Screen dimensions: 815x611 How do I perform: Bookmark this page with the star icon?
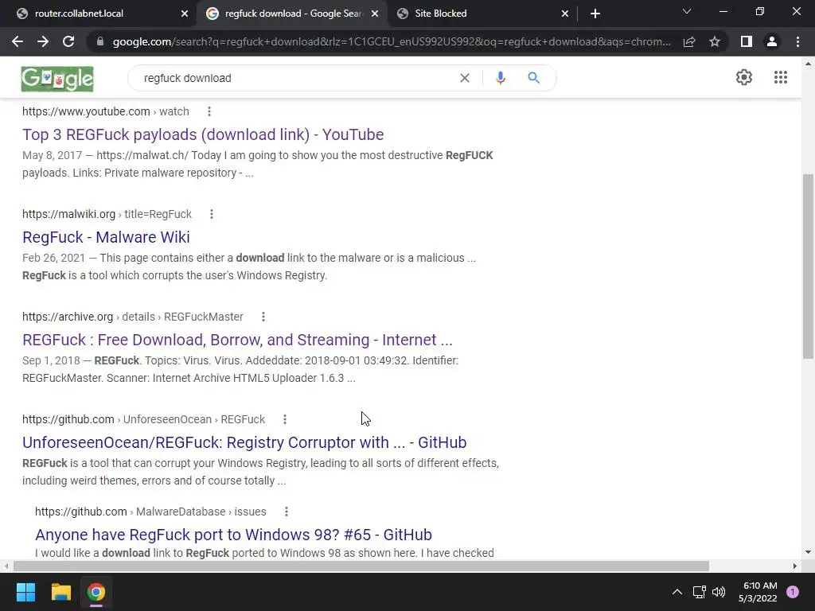click(x=715, y=41)
